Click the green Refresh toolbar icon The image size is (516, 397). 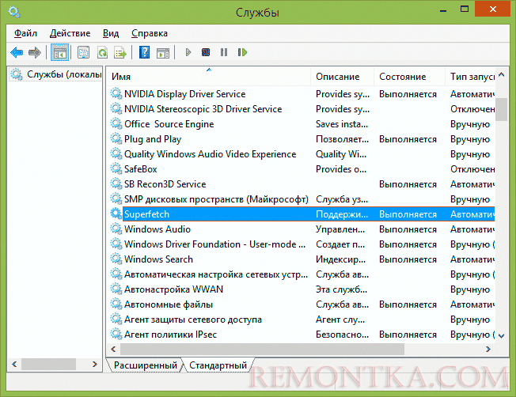click(102, 53)
